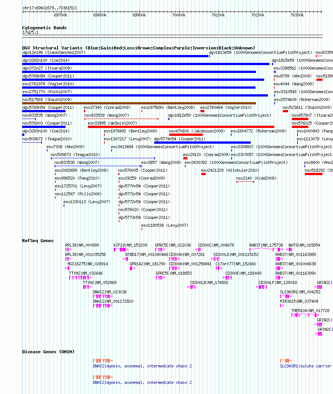This screenshot has width=333, height=394.
Task: Select esv1180538 (Levy2007) variant label
Action: tap(165, 225)
